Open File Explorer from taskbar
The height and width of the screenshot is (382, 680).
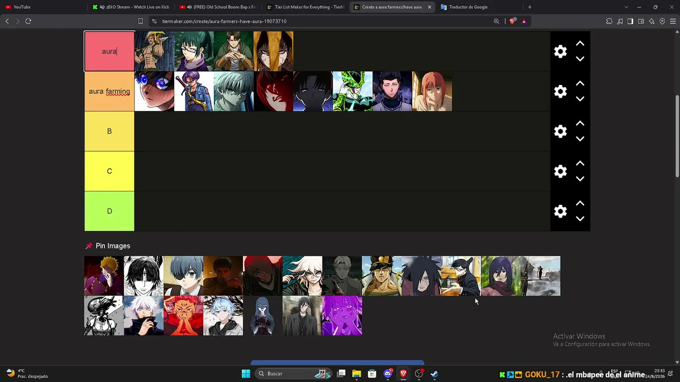(356, 374)
